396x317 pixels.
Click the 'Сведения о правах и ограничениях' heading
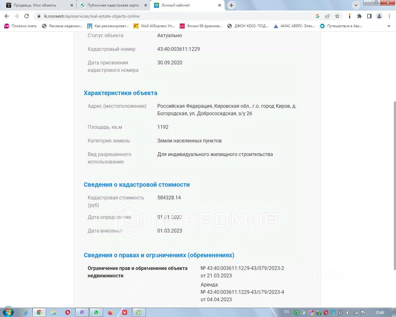click(159, 255)
